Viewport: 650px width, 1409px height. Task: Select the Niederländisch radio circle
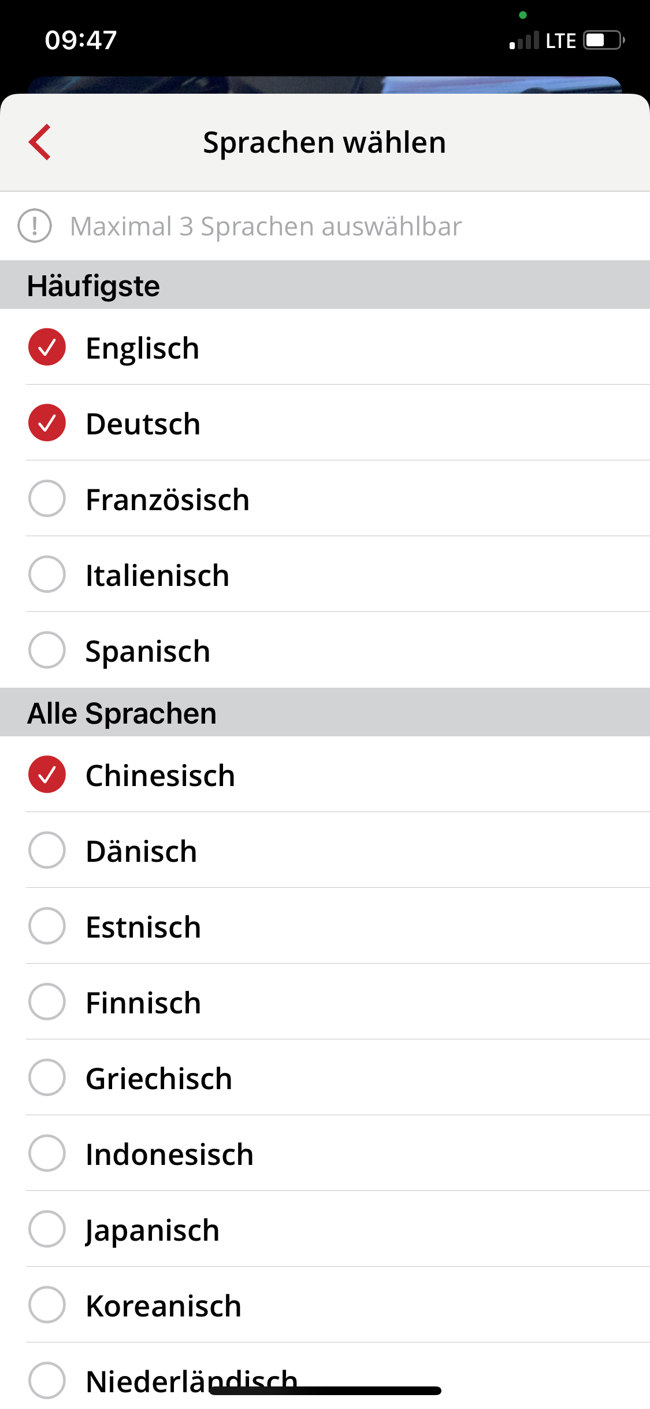(47, 1381)
